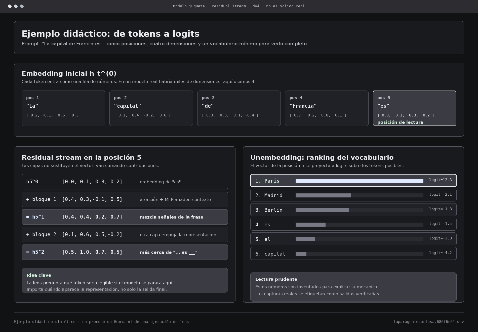Screen dimensions: 478x332
Task: Click the heading "Ejemplo didáctico: de tokens a logits"
Action: [110, 34]
